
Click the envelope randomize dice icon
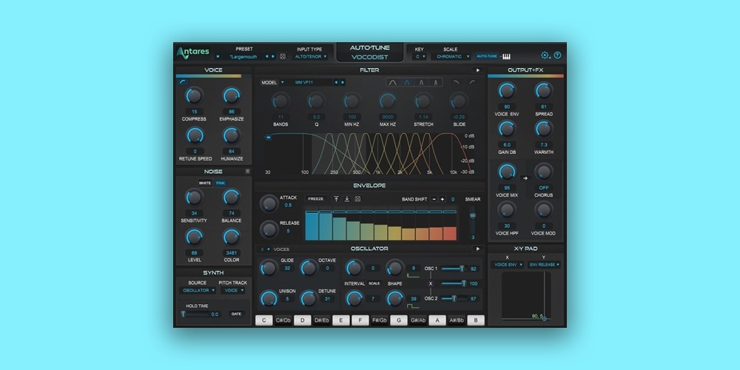point(357,199)
